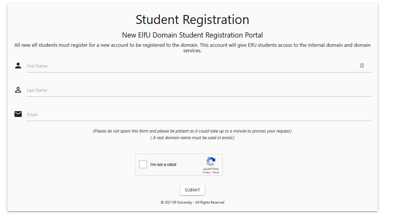Focus the First Name input field
Viewport: 393px width, 220px height.
coord(199,66)
